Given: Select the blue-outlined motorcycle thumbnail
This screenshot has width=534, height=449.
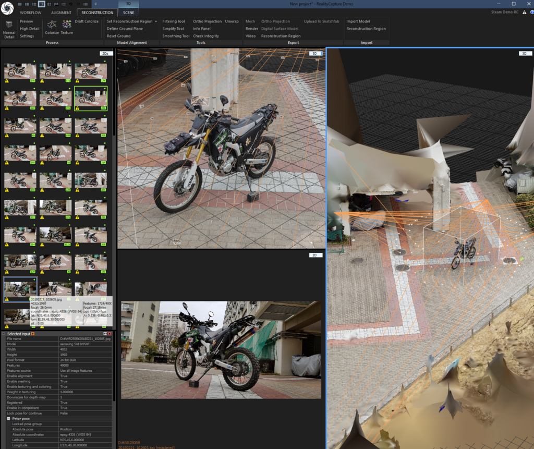Looking at the screenshot, I should tap(20, 289).
